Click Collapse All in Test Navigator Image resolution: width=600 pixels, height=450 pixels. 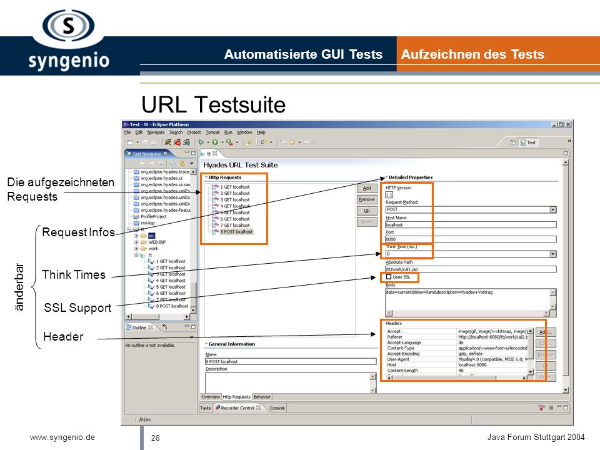(173, 163)
